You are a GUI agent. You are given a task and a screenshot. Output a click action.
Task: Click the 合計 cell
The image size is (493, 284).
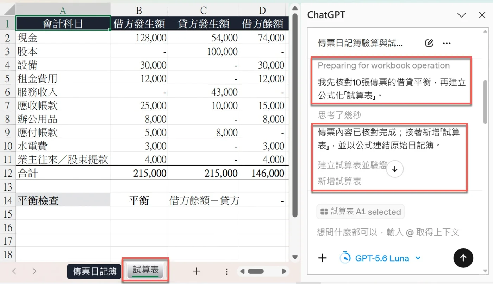pyautogui.click(x=63, y=173)
